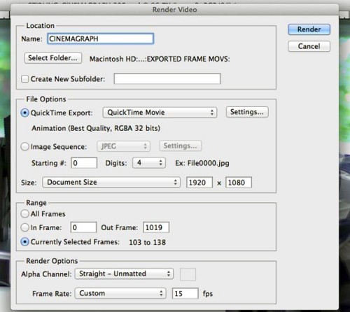Select the Image Sequence radio button
This screenshot has width=350, height=312.
click(24, 147)
